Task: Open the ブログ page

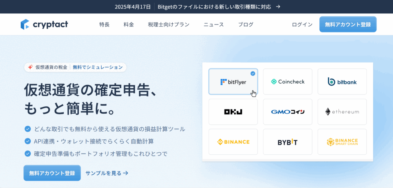Action: pos(246,25)
